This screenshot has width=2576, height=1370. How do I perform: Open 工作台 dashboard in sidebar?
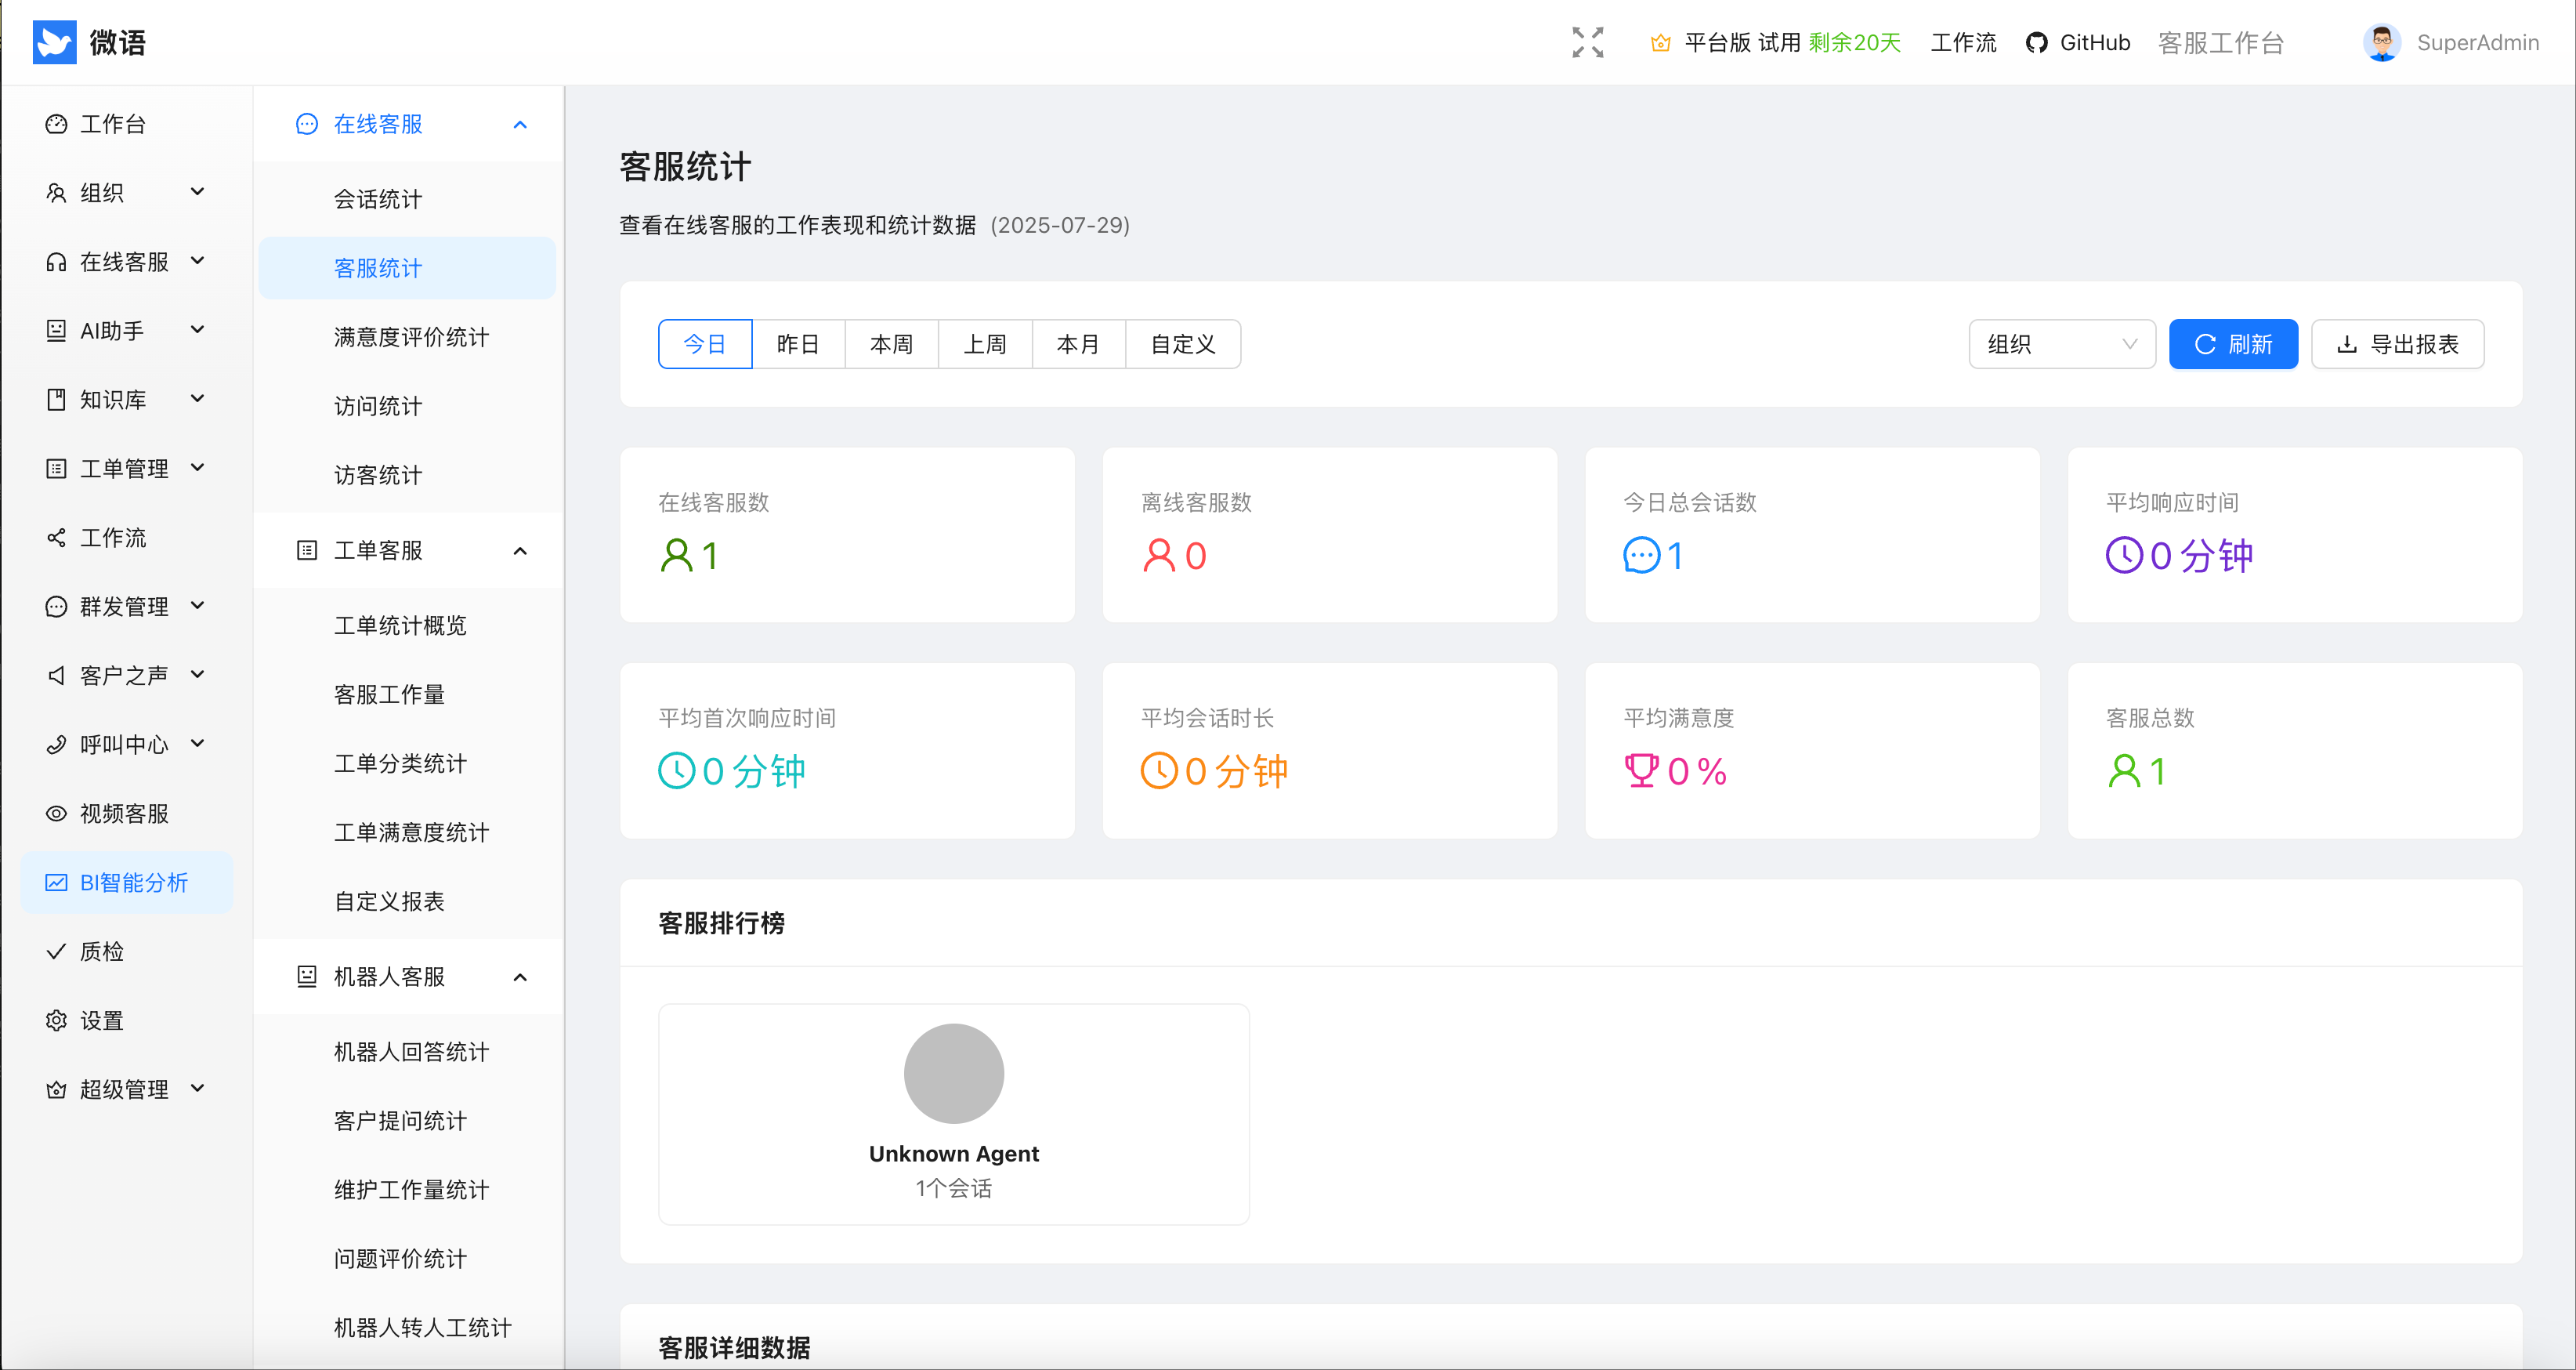coord(112,124)
